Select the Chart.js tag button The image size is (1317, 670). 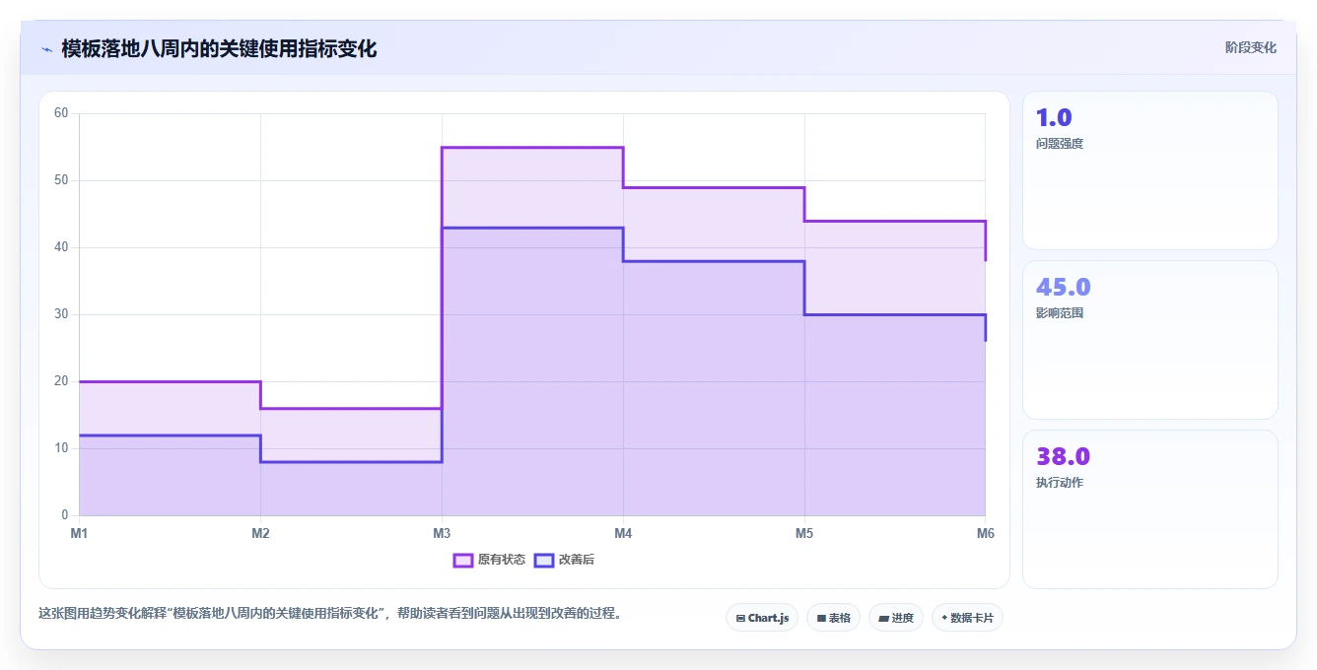pyautogui.click(x=762, y=618)
